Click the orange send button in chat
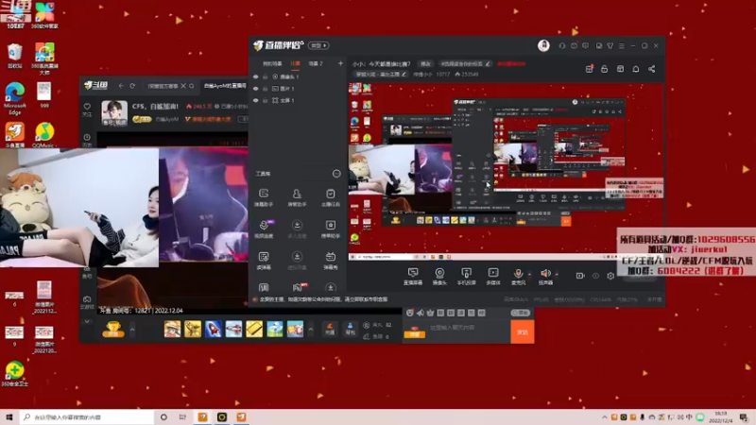The width and height of the screenshot is (756, 425). [x=523, y=332]
